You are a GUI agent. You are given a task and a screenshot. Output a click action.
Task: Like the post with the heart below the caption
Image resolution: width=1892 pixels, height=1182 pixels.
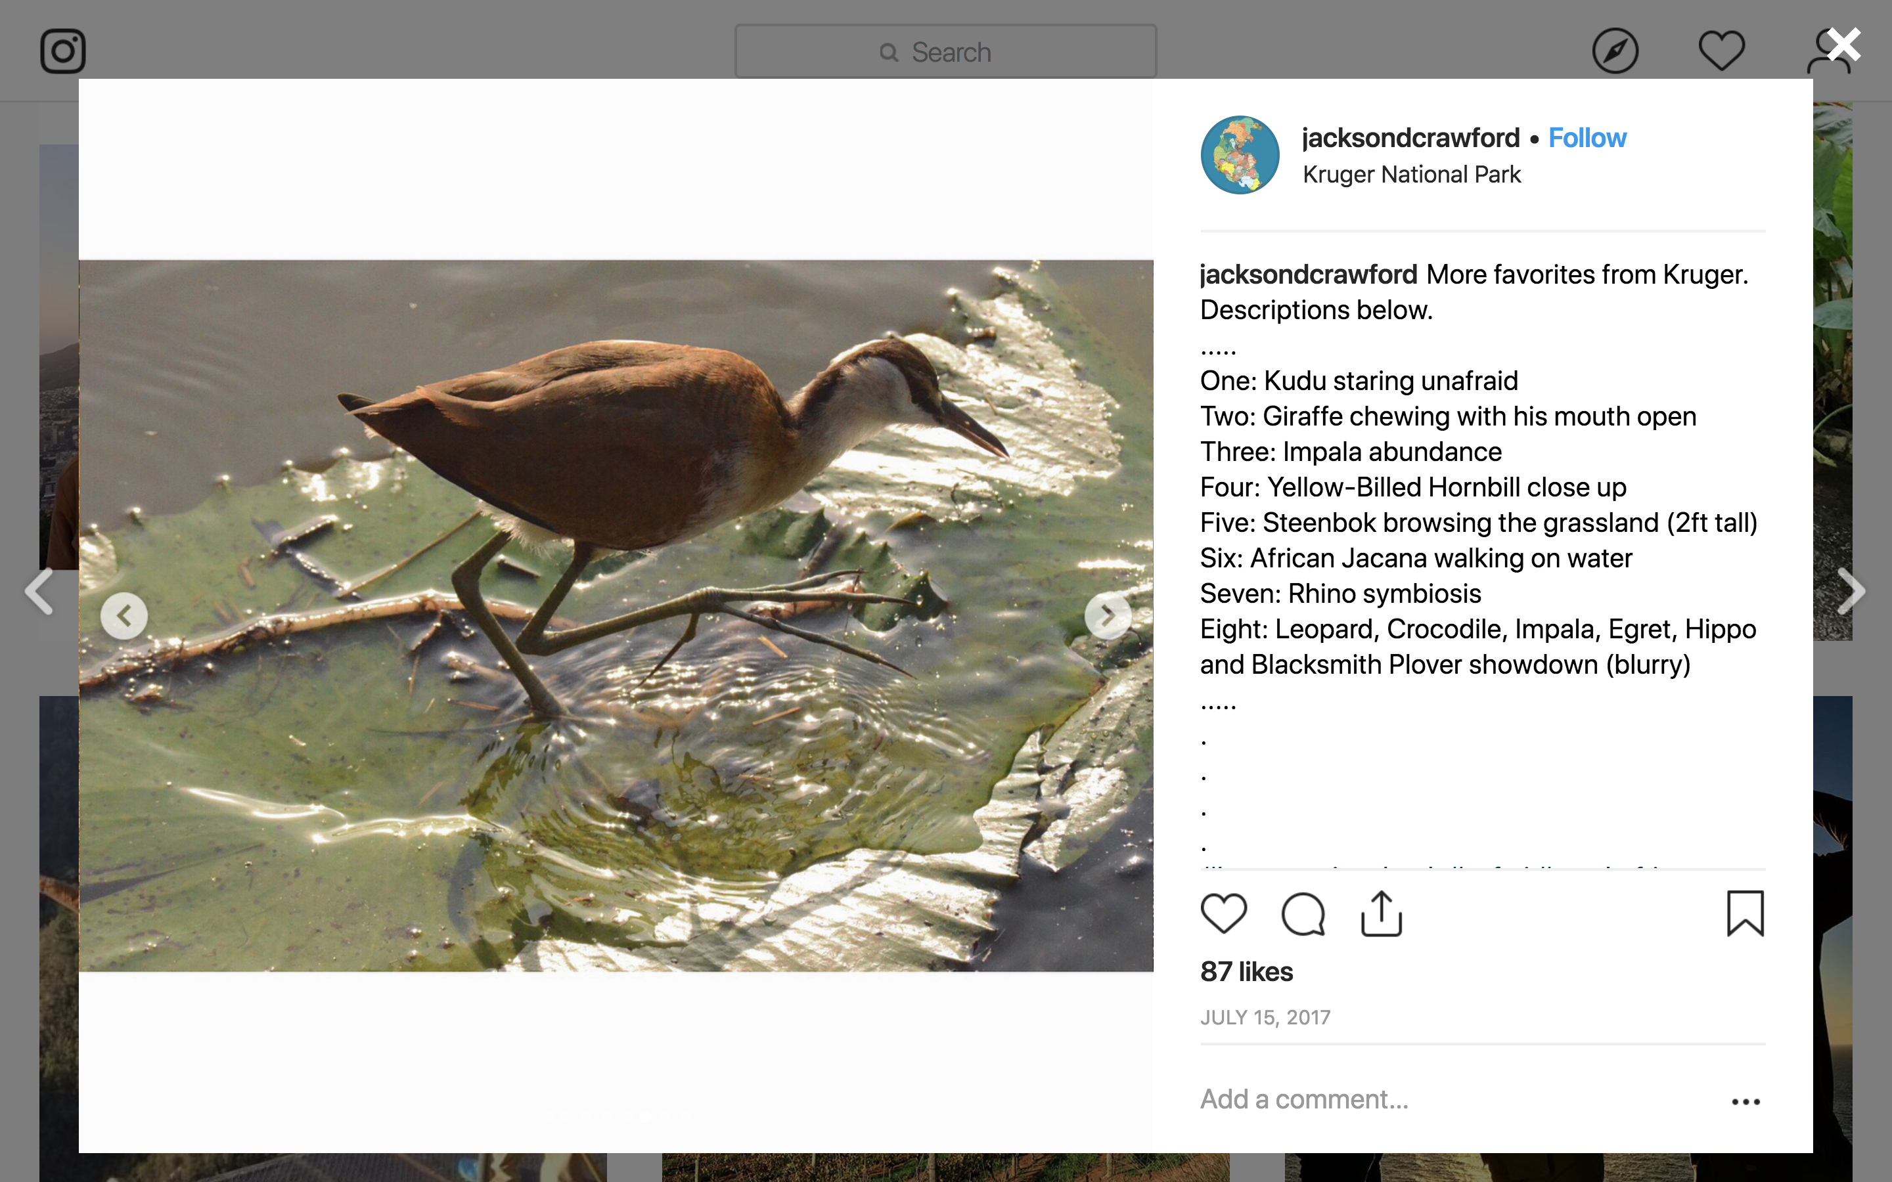click(1223, 914)
